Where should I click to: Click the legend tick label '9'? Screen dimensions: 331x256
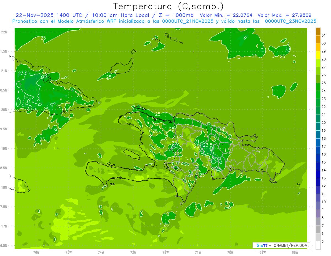(x=323, y=210)
